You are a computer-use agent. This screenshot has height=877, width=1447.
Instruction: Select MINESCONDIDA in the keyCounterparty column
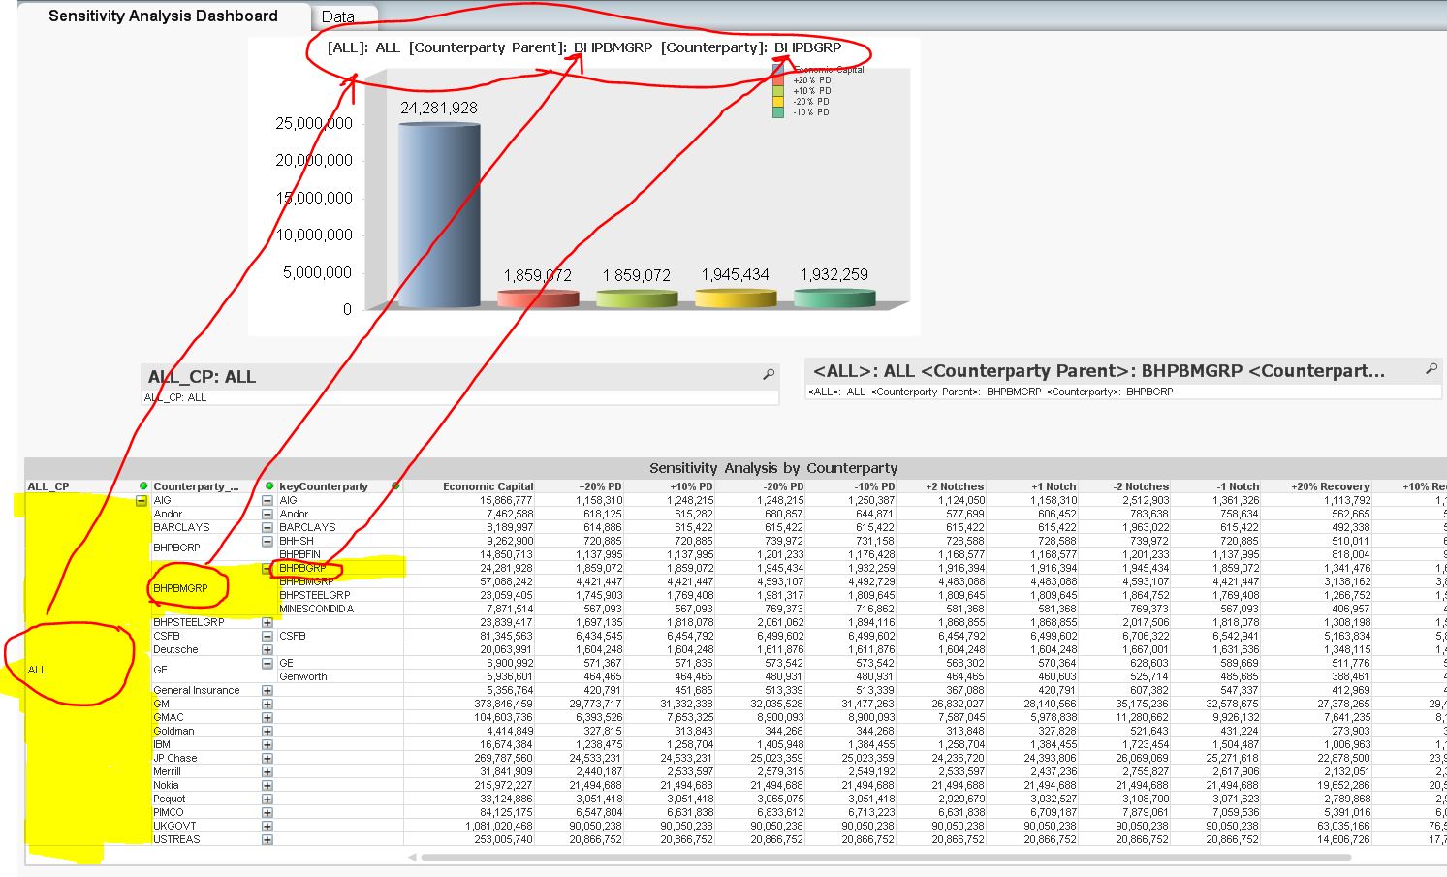tap(317, 610)
